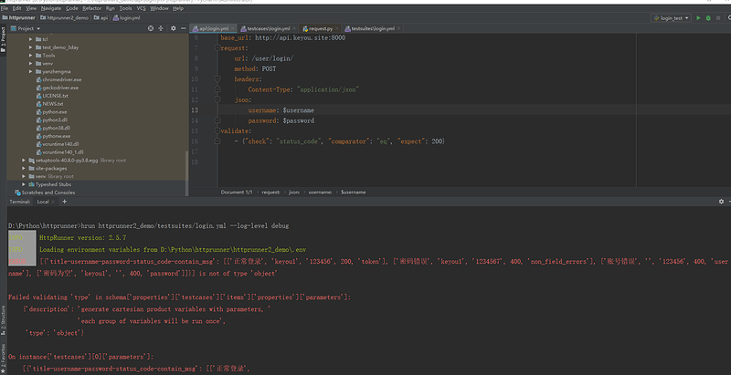Expand the tcl folder

point(31,39)
